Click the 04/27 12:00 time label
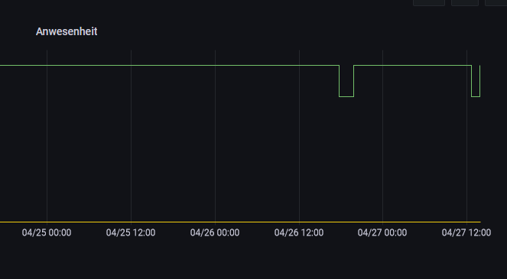The width and height of the screenshot is (507, 279). coord(466,232)
